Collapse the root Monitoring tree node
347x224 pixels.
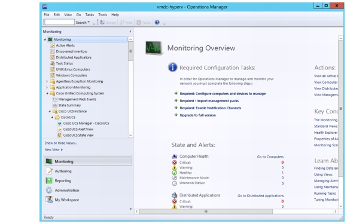click(45, 39)
